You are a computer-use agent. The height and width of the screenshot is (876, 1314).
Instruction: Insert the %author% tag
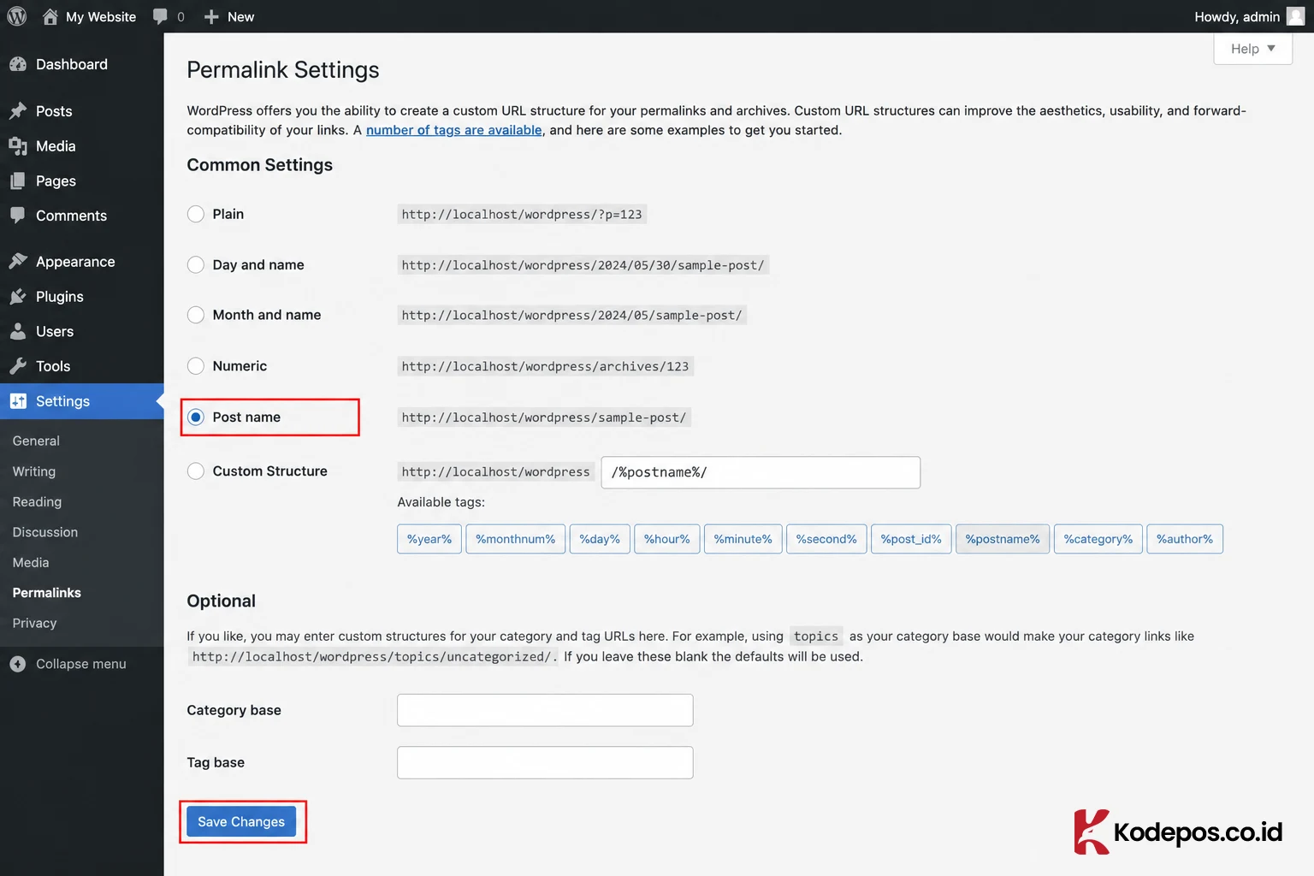1185,539
